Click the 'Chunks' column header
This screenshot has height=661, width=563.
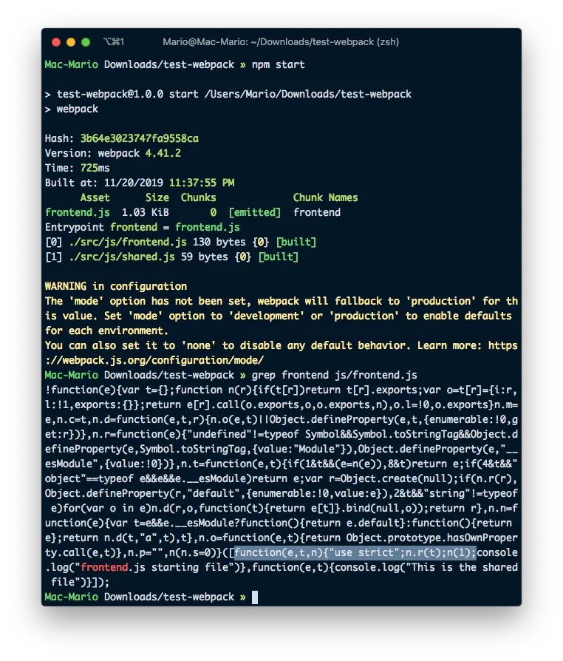point(199,197)
